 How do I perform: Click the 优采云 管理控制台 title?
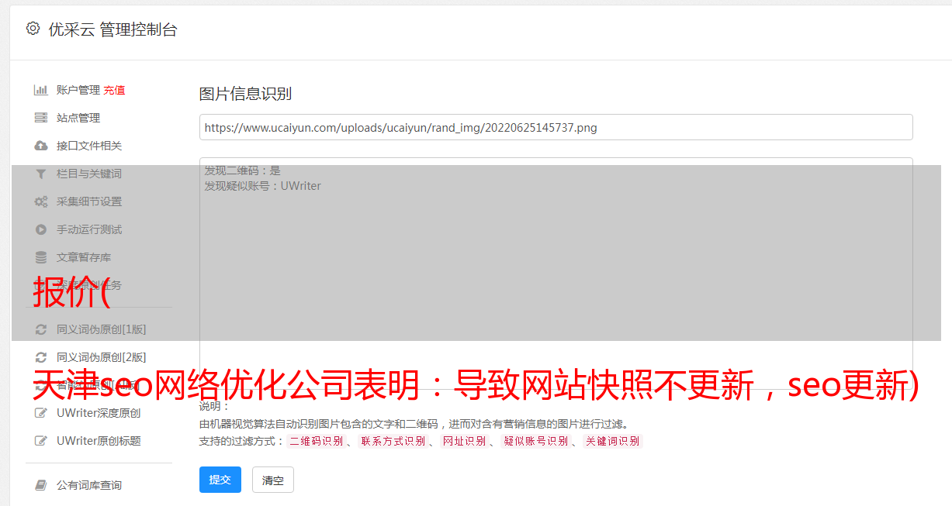113,29
